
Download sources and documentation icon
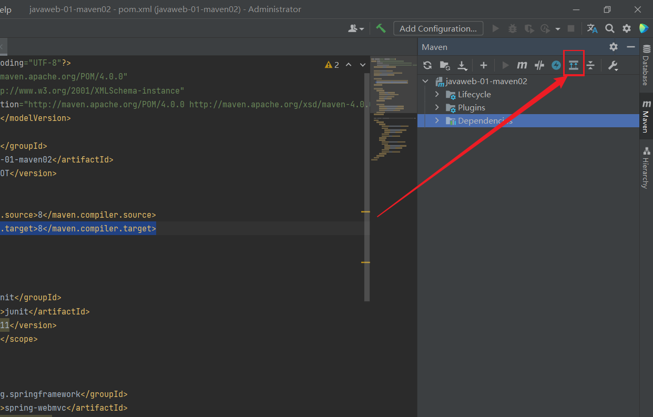click(462, 65)
